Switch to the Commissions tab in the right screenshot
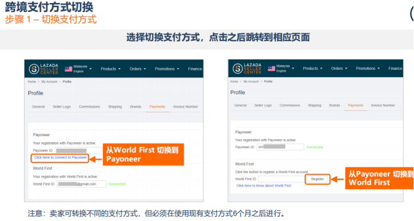The image size is (414, 221). (290, 105)
